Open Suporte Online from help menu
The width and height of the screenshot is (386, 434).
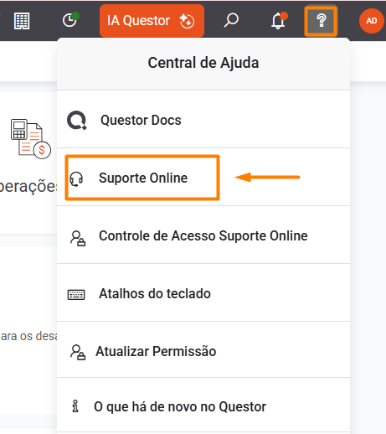[203, 178]
